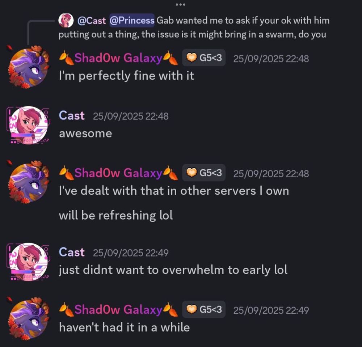Click ShadOw Galaxy's avatar beside 'I'm perfectly fine'
This screenshot has width=362, height=347.
(x=28, y=67)
